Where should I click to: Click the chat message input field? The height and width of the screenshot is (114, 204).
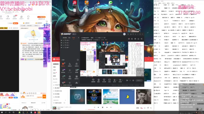pos(34,96)
